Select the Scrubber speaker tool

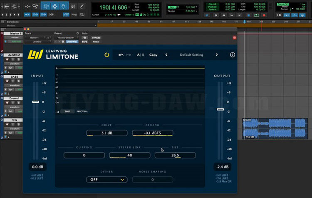click(73, 6)
